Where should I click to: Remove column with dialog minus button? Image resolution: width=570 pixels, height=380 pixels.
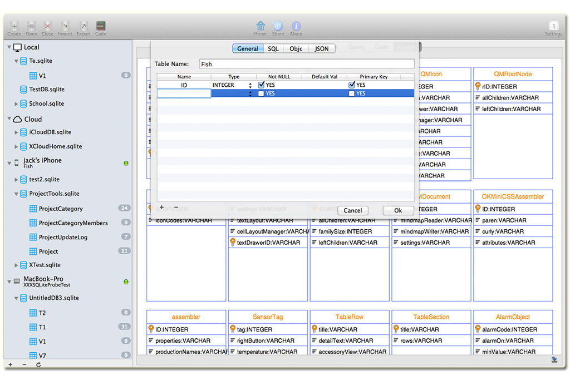pyautogui.click(x=176, y=207)
